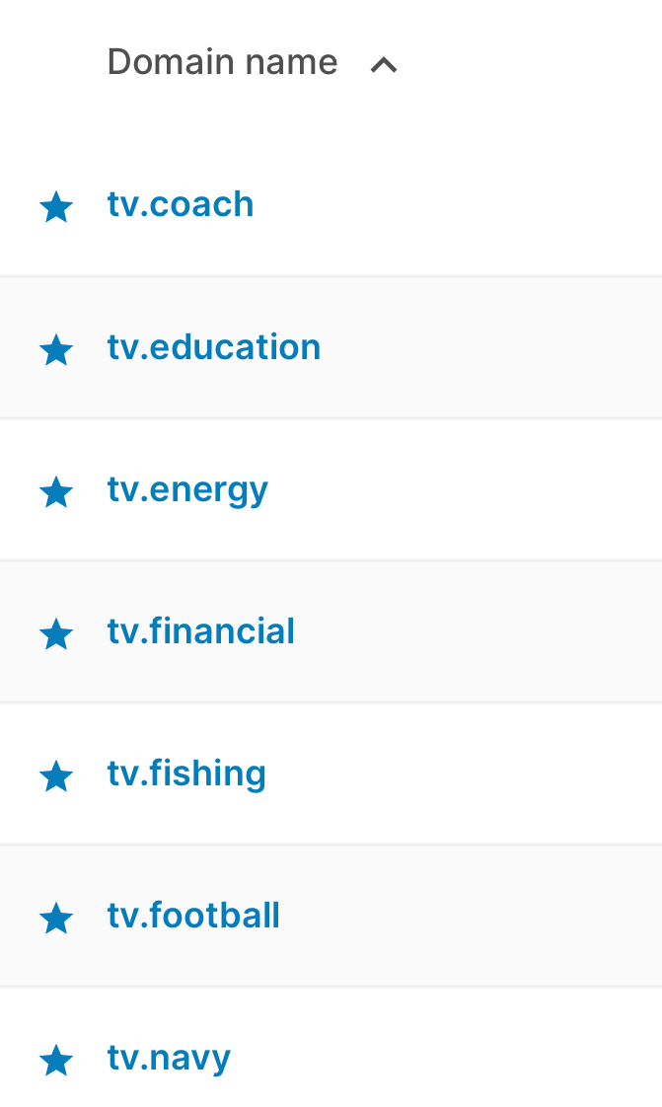Toggle favorite star for tv.coach
662x1107 pixels.
[56, 207]
